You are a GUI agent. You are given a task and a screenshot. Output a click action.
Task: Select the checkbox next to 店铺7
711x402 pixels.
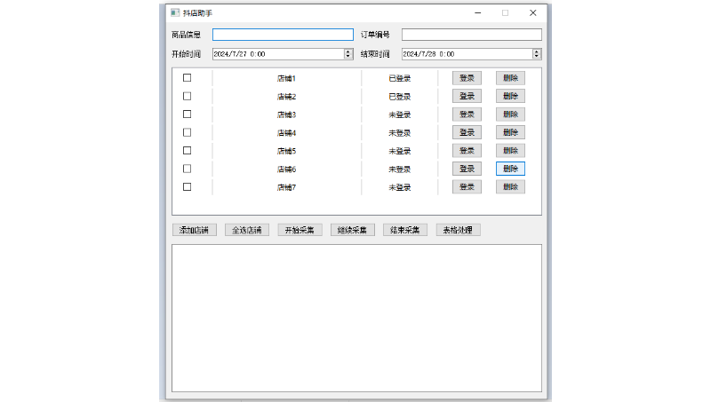coord(187,187)
